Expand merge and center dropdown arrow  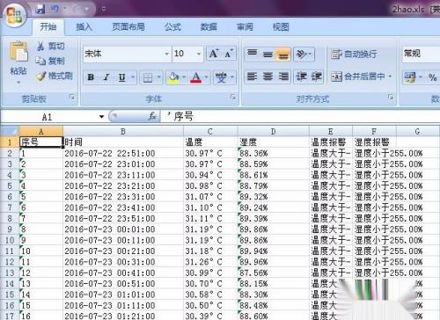click(390, 76)
